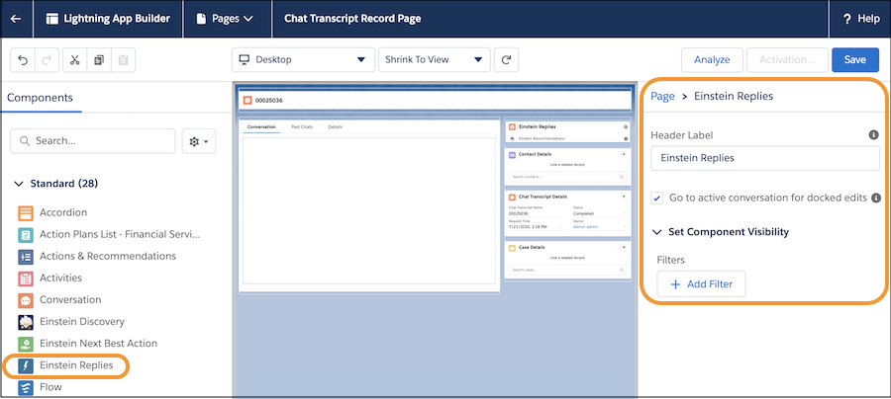Select the Components tab

pyautogui.click(x=40, y=98)
